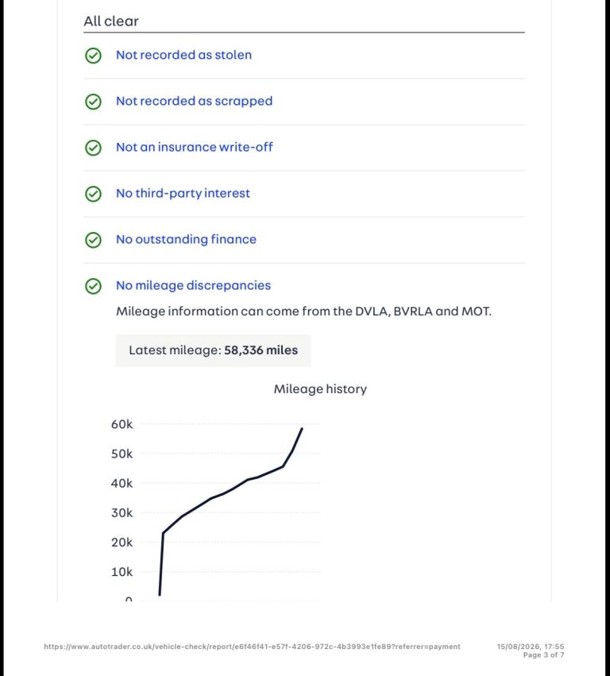Screen dimensions: 610x676
Task: Click the 30k axis label on chart
Action: [122, 513]
